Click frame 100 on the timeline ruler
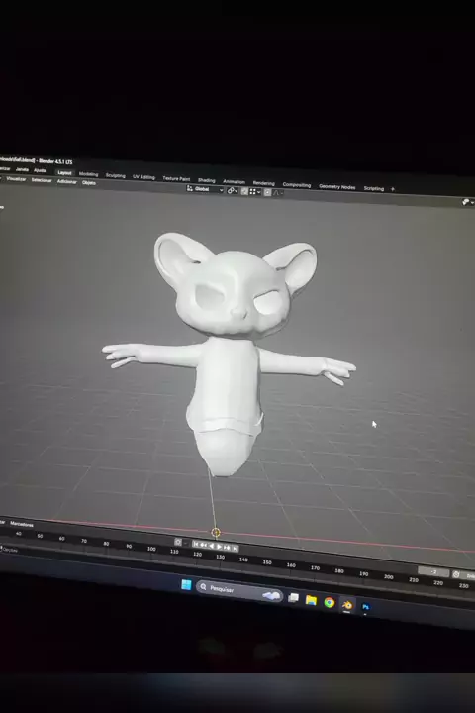The image size is (475, 713). (x=151, y=549)
